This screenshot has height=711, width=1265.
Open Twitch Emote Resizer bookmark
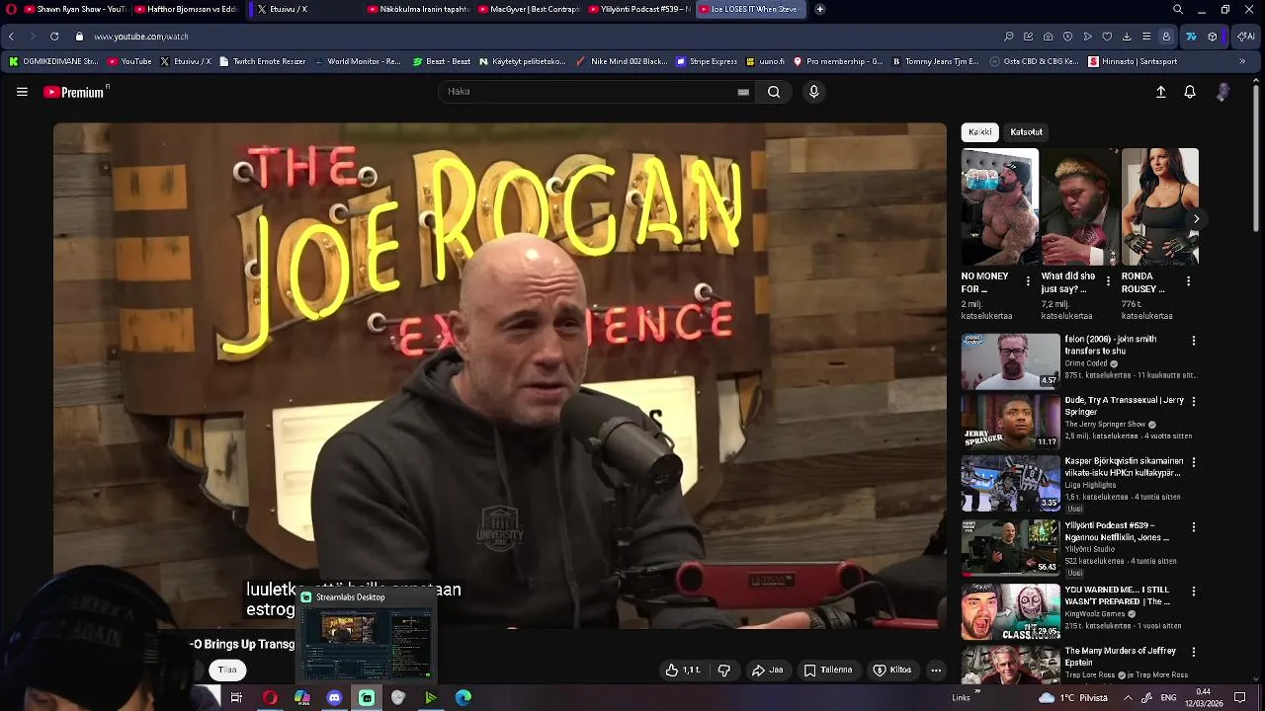click(263, 61)
